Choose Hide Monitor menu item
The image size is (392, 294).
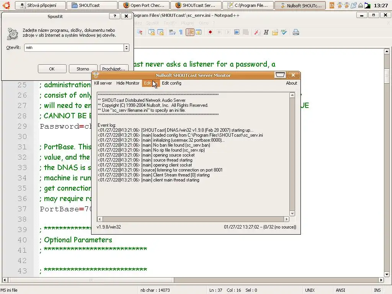[x=128, y=83]
